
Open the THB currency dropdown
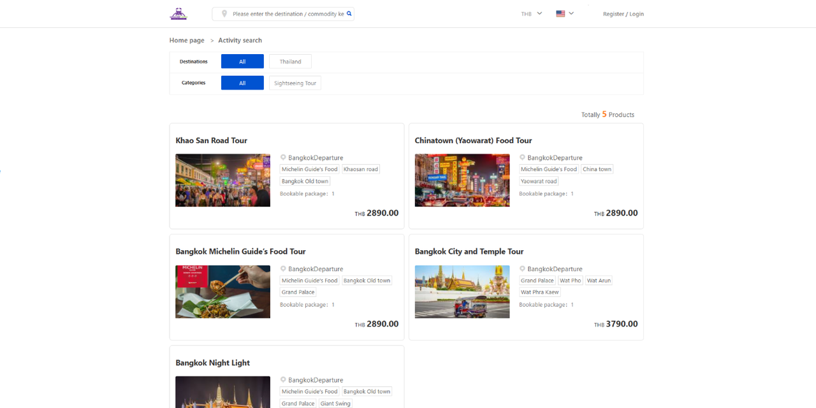pyautogui.click(x=531, y=13)
